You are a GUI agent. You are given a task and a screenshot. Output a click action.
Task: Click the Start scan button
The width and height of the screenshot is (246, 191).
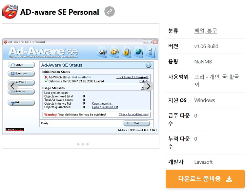click(x=136, y=123)
